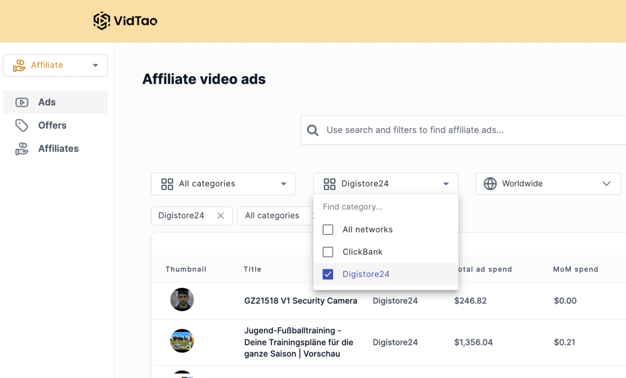Click the $0.21 MoM spend value
The image size is (626, 378).
click(564, 343)
